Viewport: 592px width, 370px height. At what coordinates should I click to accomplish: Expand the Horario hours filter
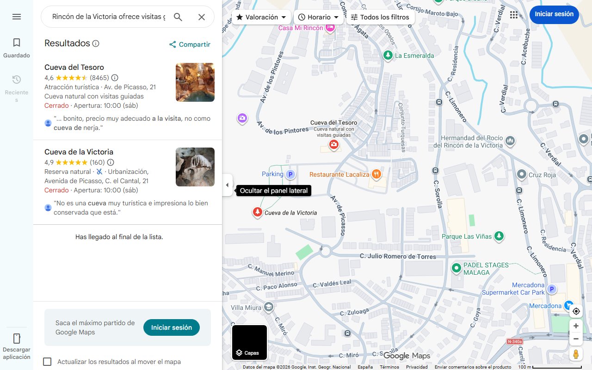[318, 17]
